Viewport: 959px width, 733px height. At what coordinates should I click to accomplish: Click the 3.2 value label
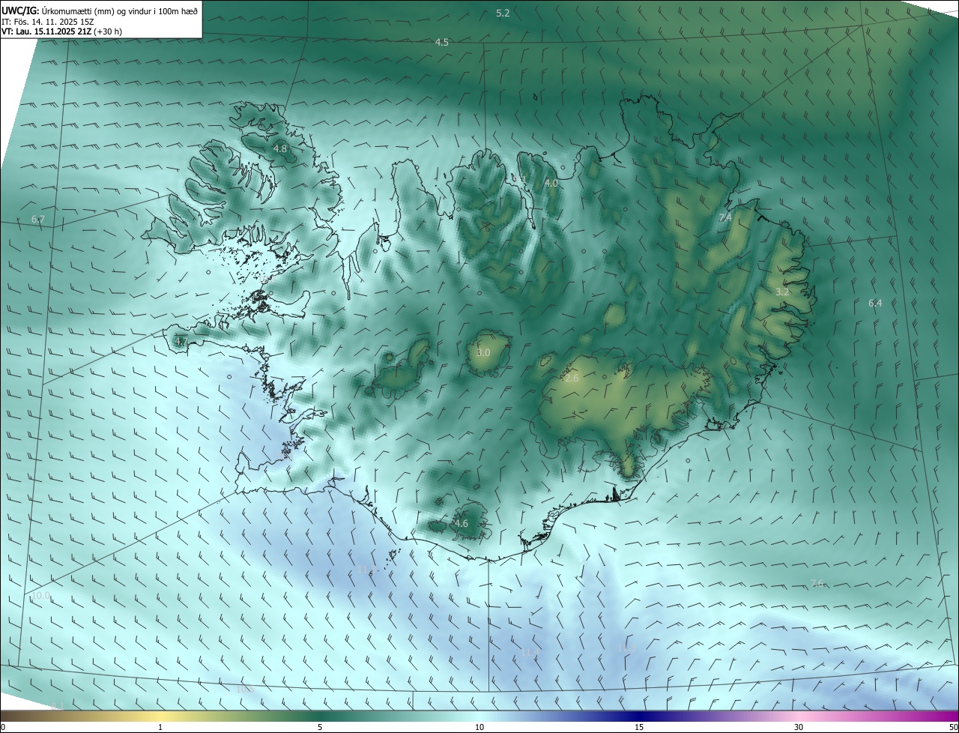click(x=782, y=292)
